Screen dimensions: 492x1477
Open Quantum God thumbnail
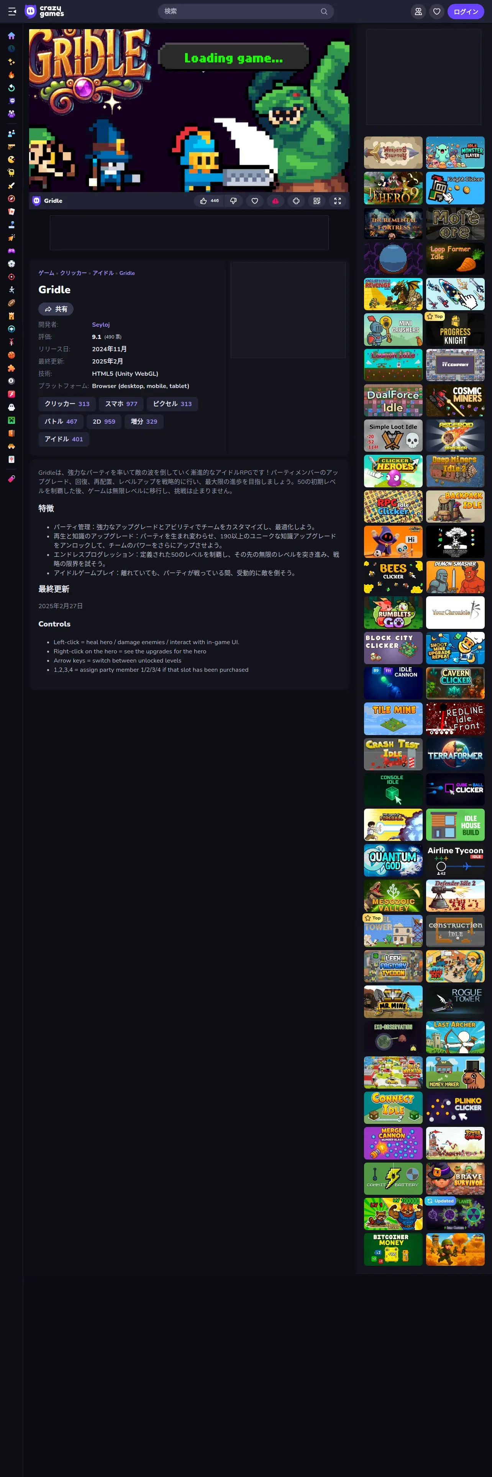coord(394,860)
